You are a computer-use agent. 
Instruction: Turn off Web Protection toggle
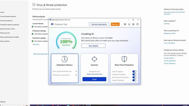(x=134, y=72)
